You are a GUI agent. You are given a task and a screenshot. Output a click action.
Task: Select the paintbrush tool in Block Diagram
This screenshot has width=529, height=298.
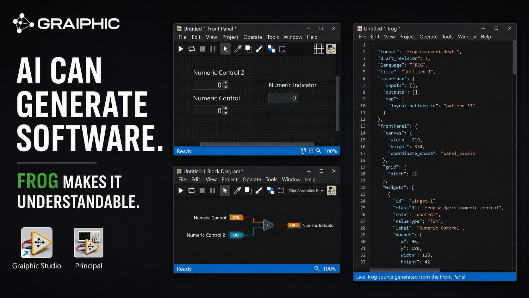(258, 190)
